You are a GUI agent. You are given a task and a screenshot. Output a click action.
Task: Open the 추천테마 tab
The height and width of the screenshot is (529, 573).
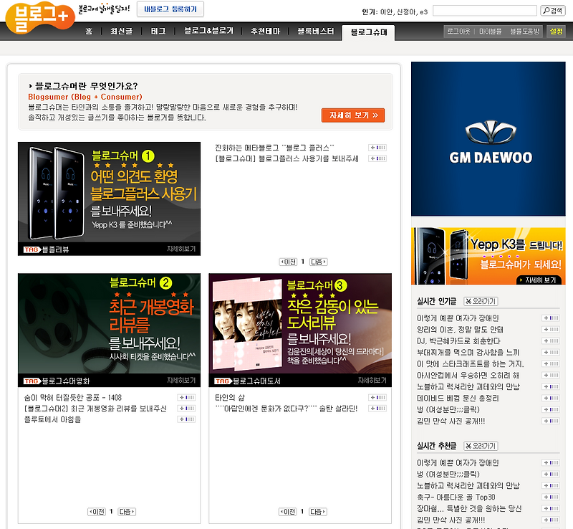[265, 31]
